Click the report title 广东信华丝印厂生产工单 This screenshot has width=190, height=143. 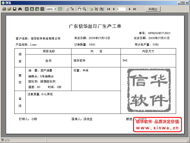pos(95,26)
